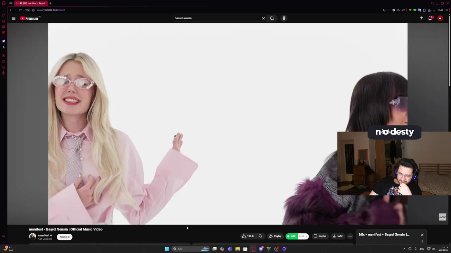Open Twitch in Opera sidebar

point(4,41)
